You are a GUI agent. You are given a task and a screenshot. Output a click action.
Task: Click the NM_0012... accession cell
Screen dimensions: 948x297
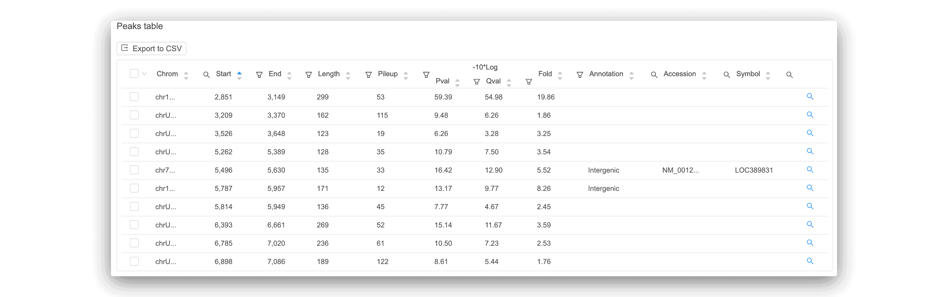click(x=680, y=170)
